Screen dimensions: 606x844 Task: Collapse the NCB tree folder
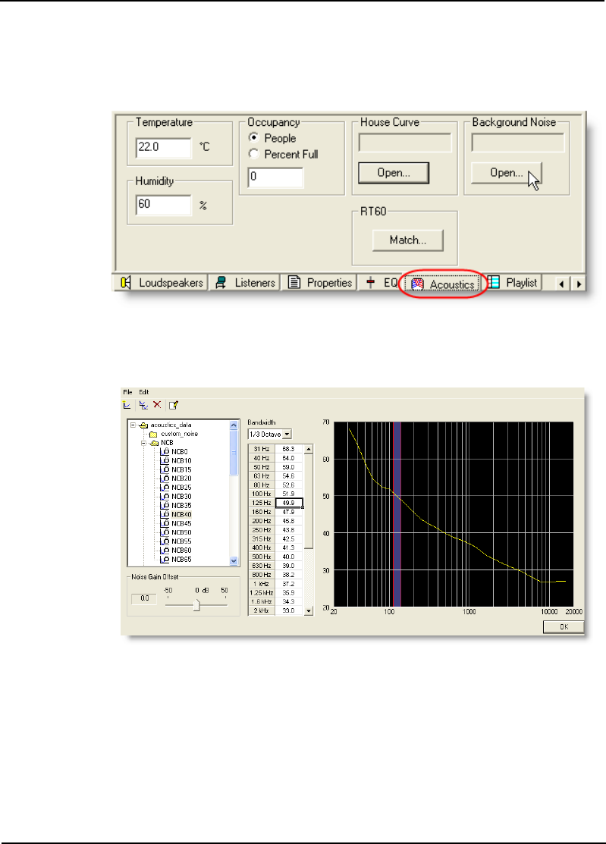coord(143,443)
